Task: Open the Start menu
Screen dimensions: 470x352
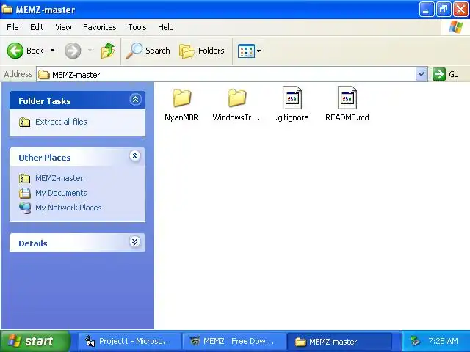Action: 35,341
